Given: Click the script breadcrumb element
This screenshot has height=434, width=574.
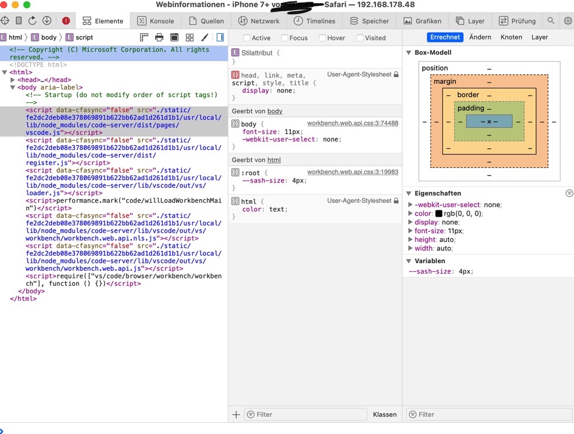Looking at the screenshot, I should click(x=80, y=37).
